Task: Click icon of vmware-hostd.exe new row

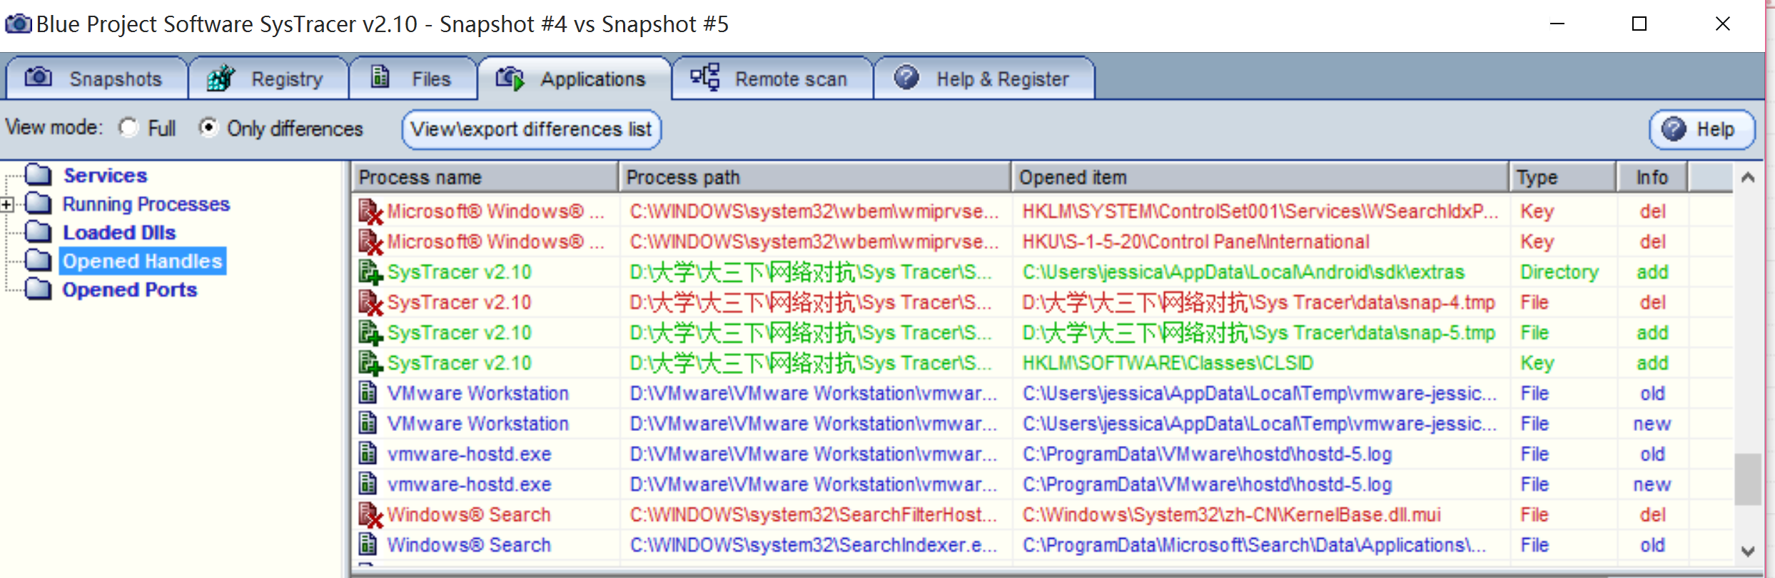Action: coord(368,484)
